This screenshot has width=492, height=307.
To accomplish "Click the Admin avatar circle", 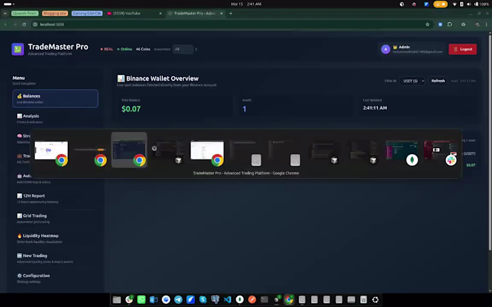I will (x=386, y=49).
